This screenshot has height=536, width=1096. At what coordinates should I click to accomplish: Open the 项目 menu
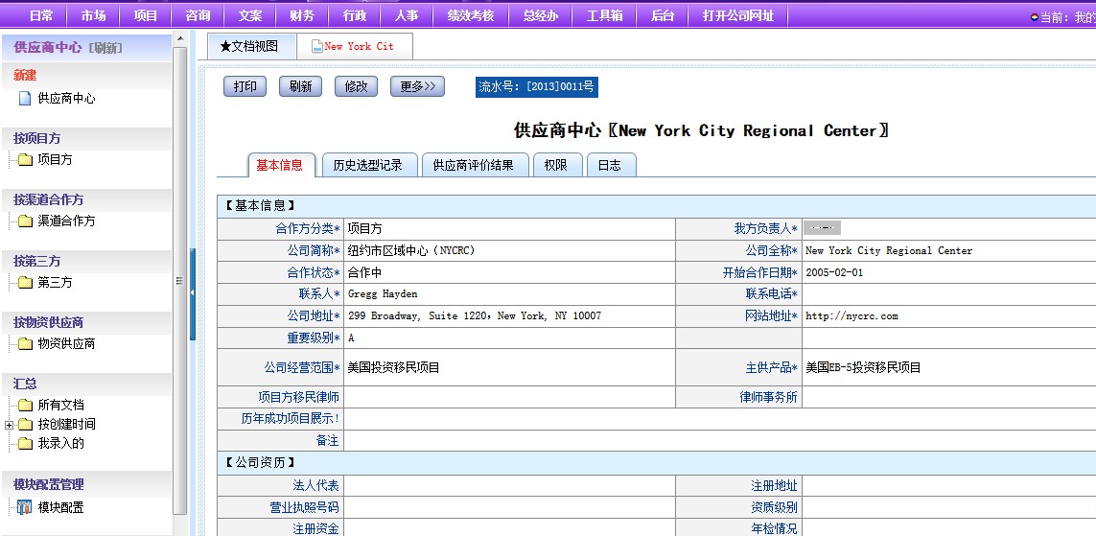tap(146, 15)
